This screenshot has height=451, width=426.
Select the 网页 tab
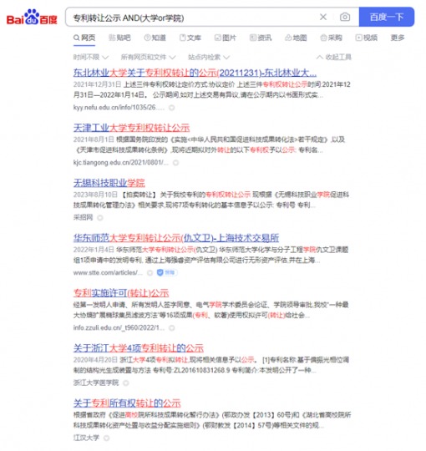click(x=84, y=38)
